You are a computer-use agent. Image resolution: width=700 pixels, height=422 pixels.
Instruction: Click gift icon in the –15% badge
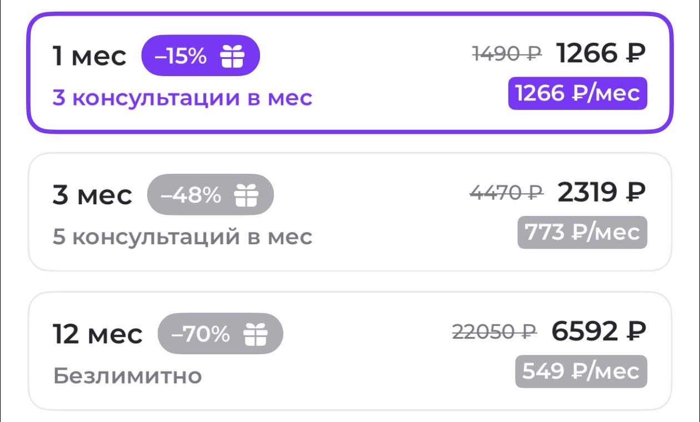pos(232,56)
